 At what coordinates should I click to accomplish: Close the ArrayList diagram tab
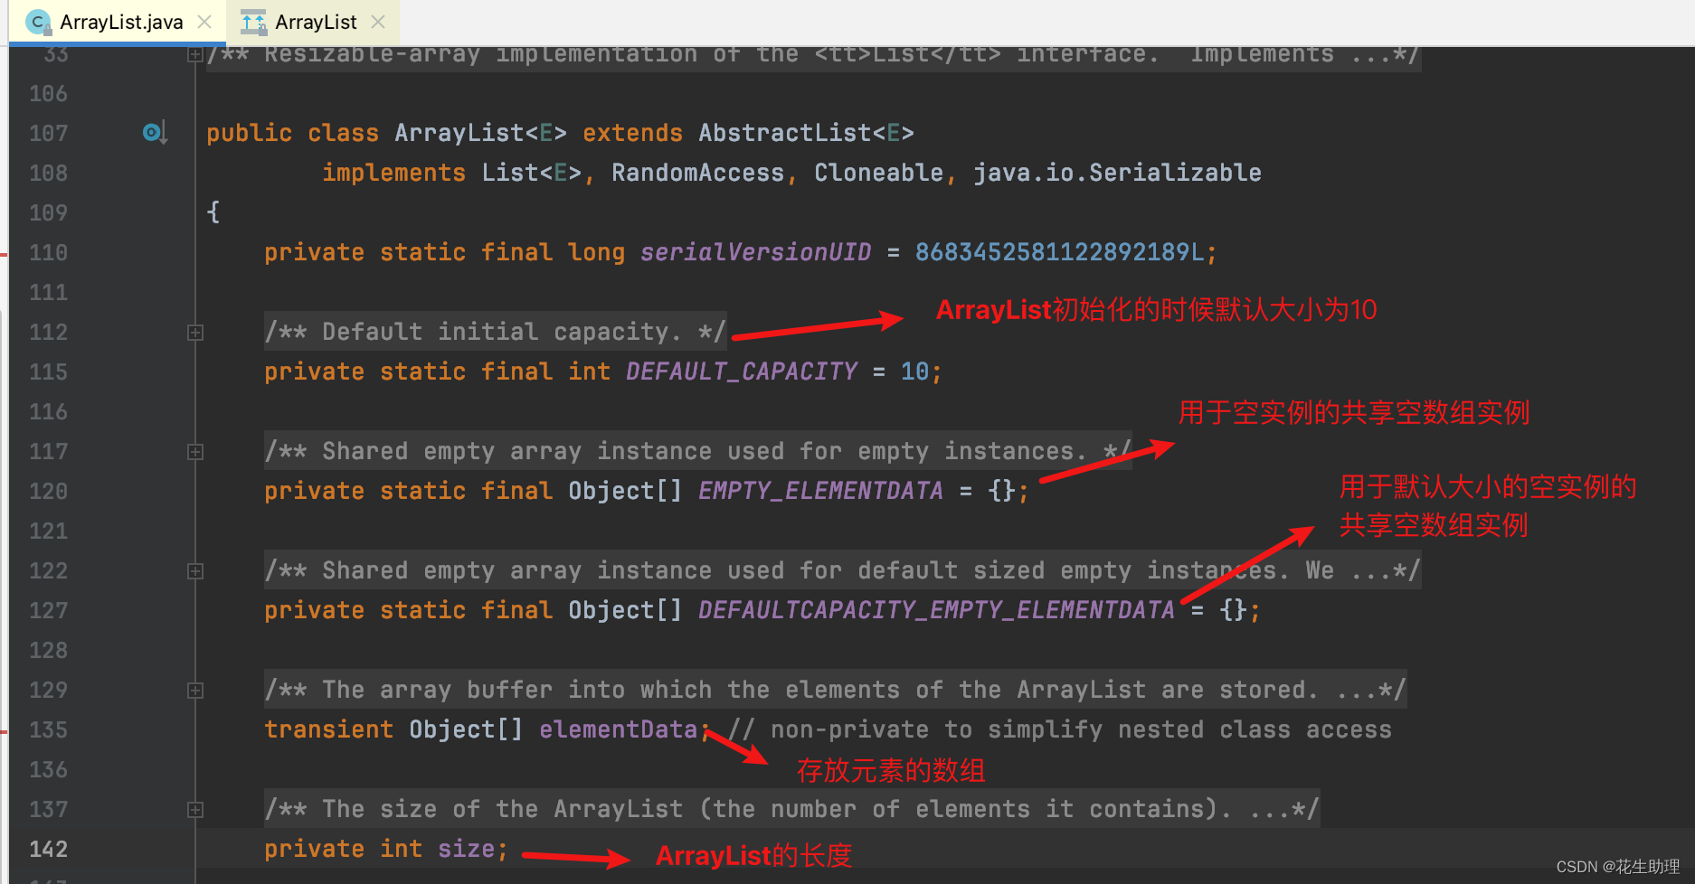pos(378,22)
